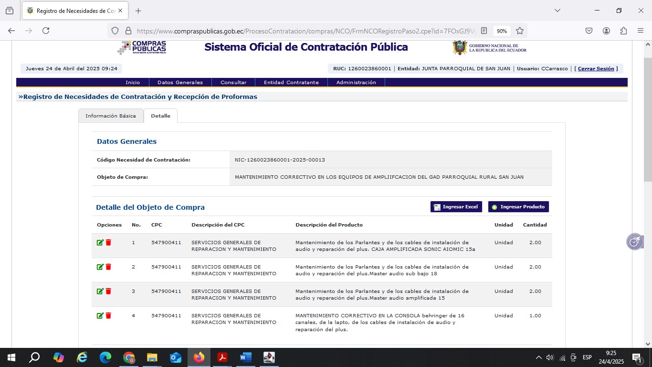652x367 pixels.
Task: Open Firefox reader view icon in address bar
Action: [x=484, y=31]
